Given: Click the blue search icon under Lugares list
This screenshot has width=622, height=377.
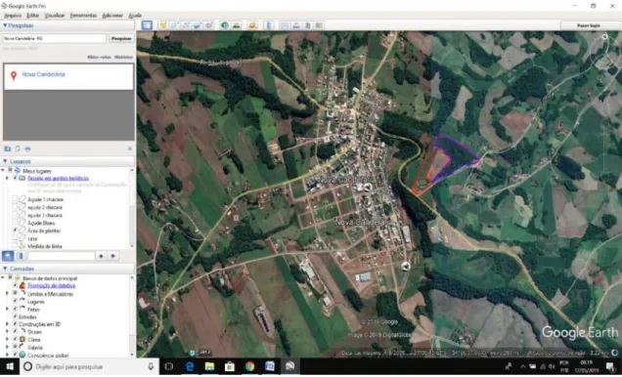Looking at the screenshot, I should [x=8, y=256].
